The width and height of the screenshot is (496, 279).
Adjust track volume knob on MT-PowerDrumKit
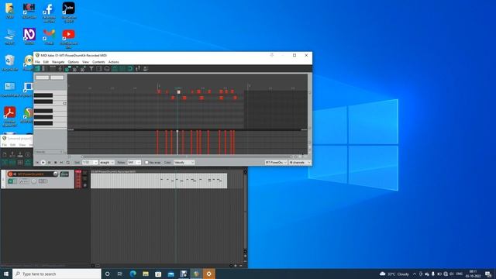[55, 174]
